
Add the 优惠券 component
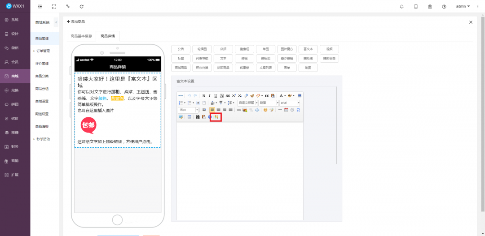pyautogui.click(x=244, y=68)
